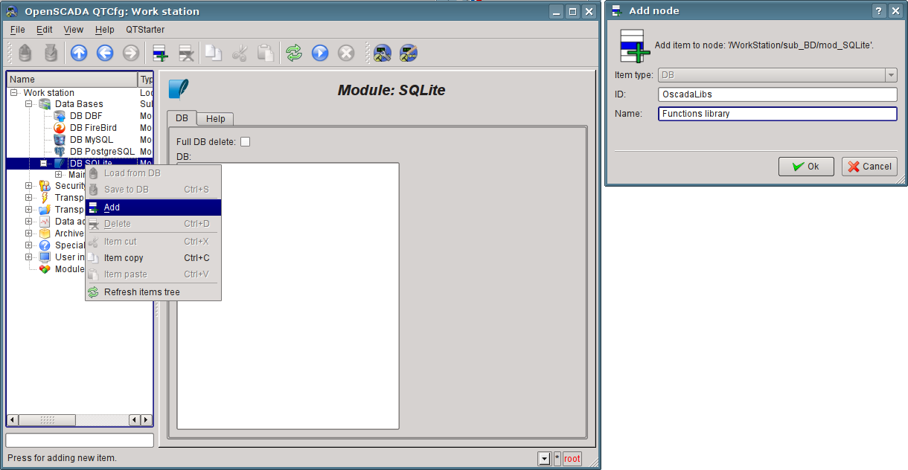Toggle the Full DB delete checkbox

pos(245,141)
